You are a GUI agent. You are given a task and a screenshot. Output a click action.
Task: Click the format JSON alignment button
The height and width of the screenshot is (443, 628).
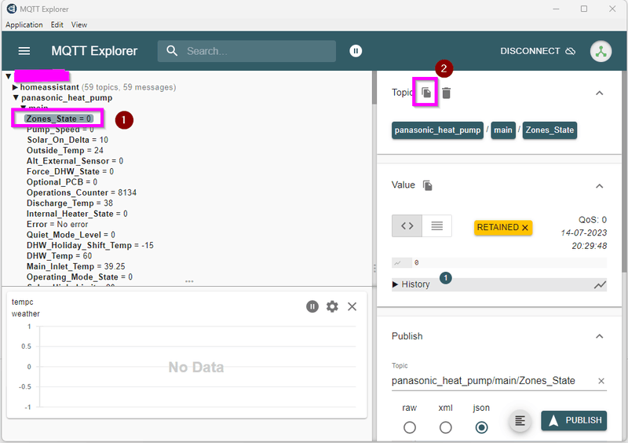coord(520,420)
